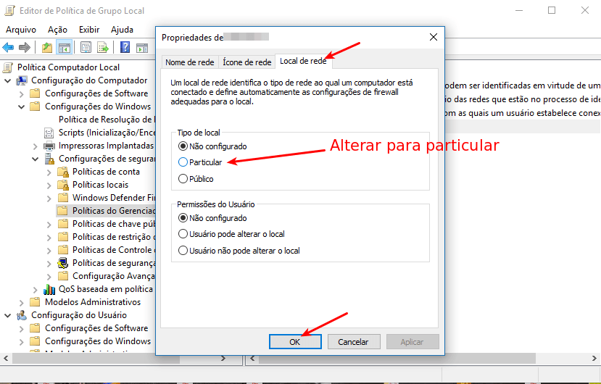Select Não configurado under Permissões do Usuário

[x=183, y=218]
